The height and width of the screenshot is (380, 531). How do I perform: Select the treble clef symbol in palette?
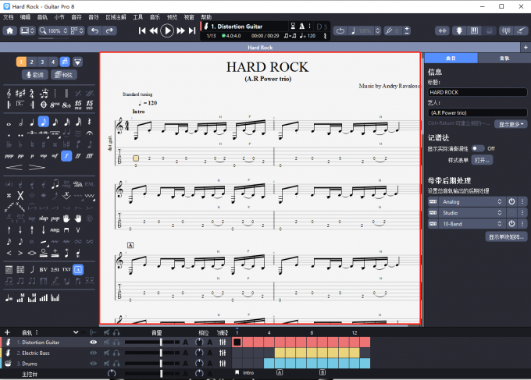(x=9, y=93)
